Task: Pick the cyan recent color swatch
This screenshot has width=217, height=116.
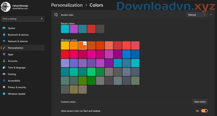Action: point(65,29)
